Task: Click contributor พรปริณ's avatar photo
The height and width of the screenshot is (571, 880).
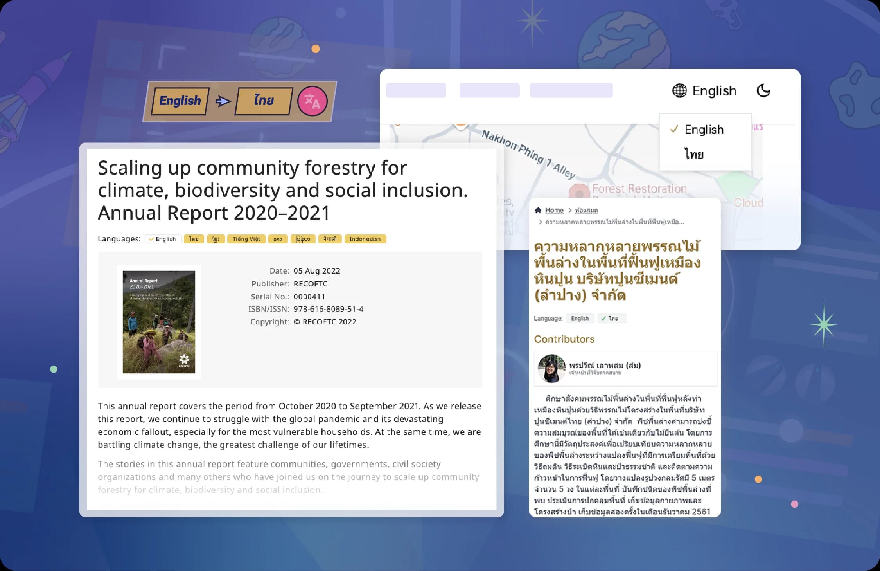Action: (551, 368)
